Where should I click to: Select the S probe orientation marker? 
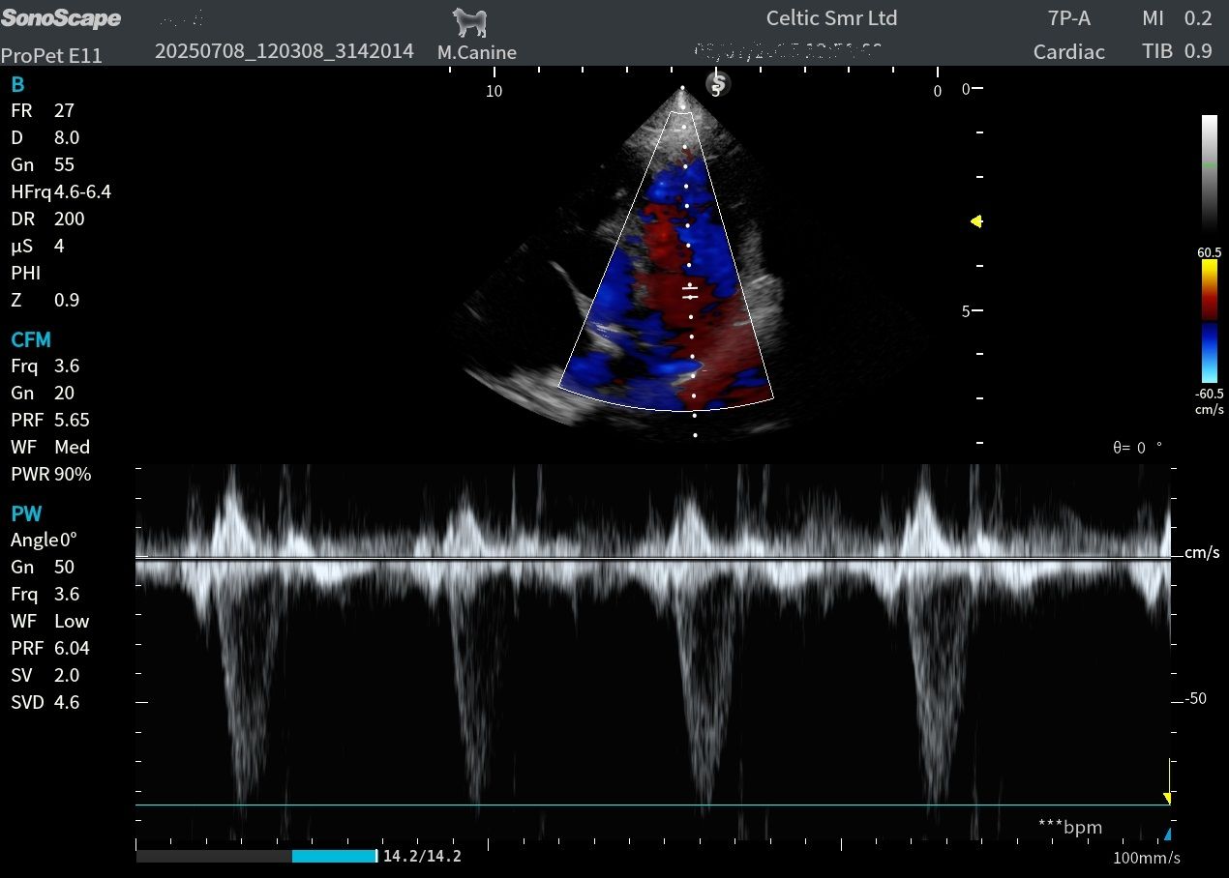tap(718, 84)
